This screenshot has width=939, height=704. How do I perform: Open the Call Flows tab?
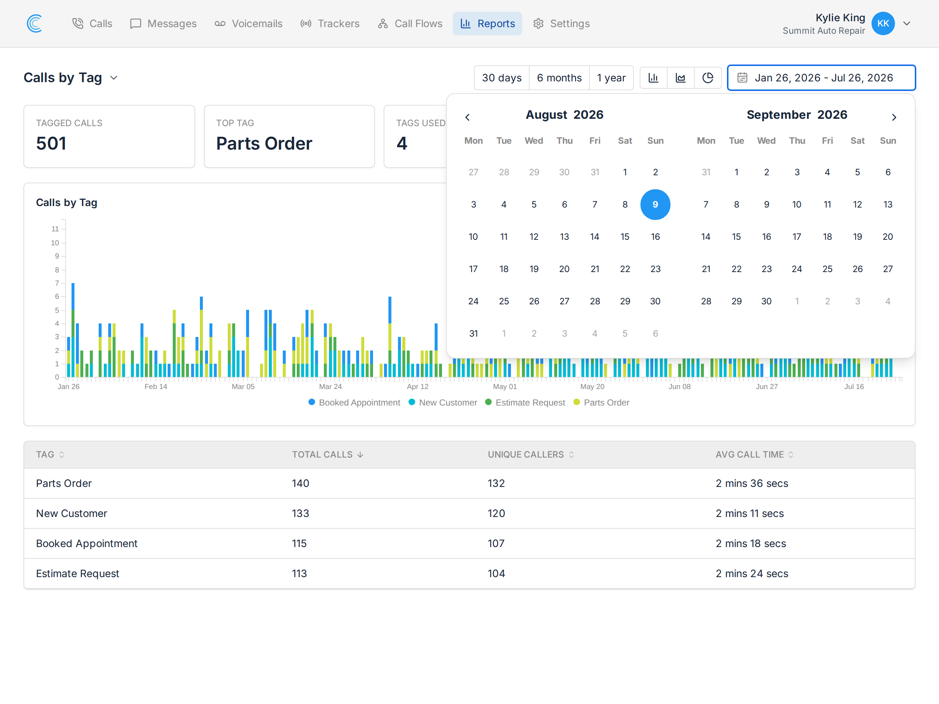(410, 23)
